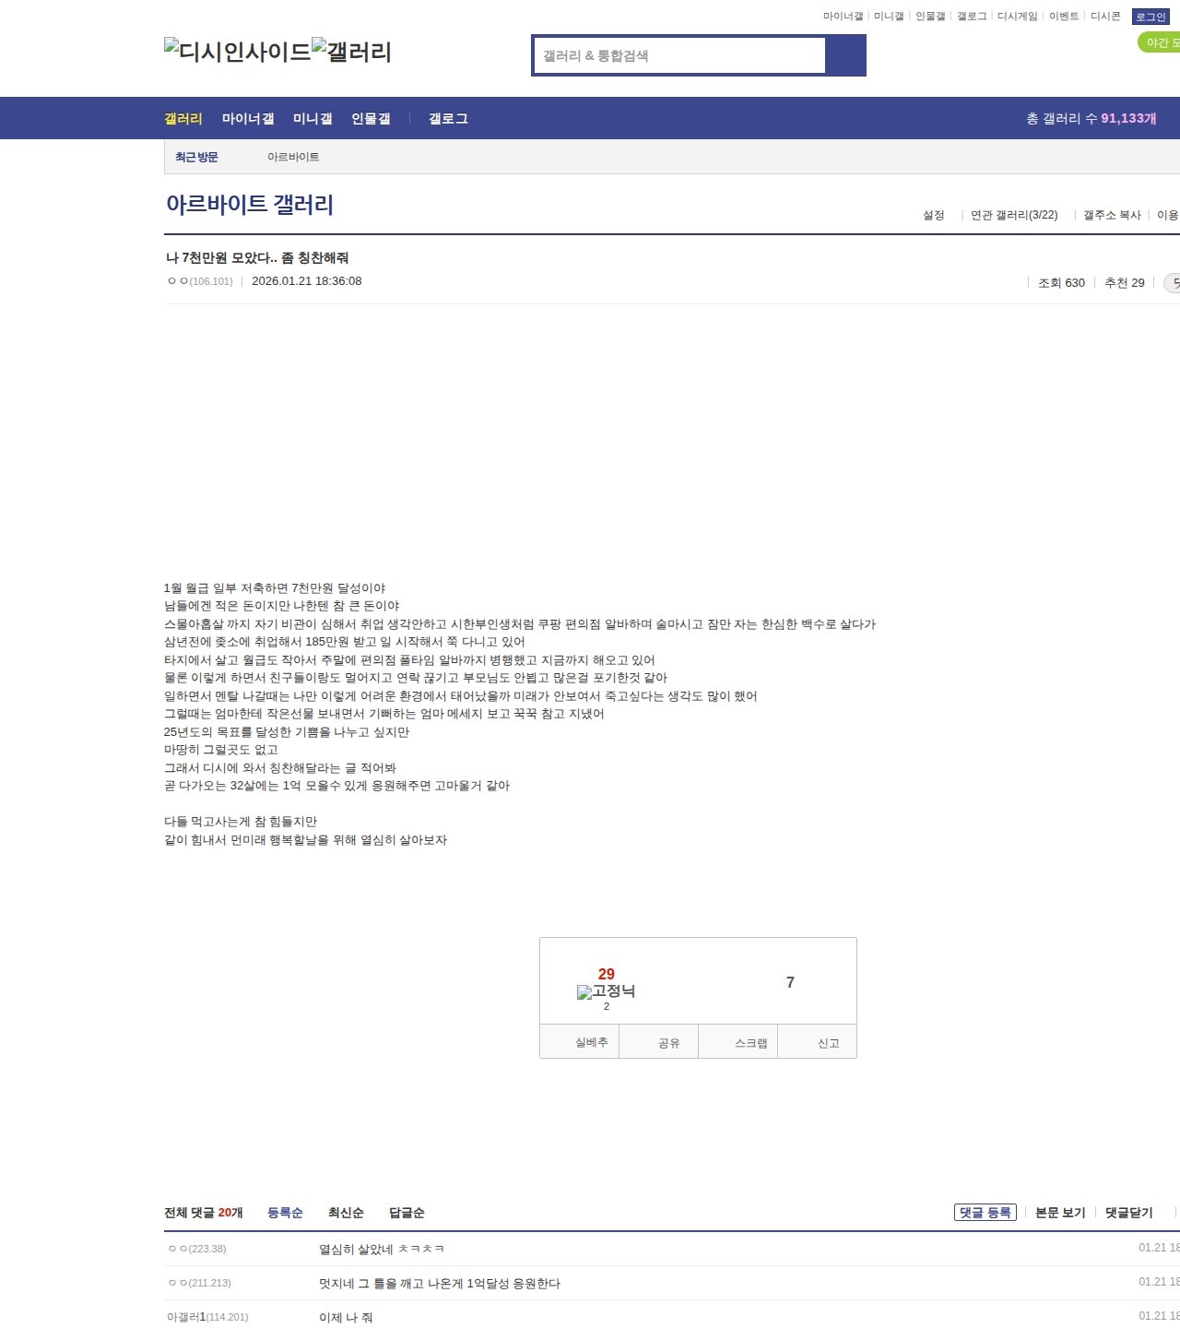Open the 설정 dropdown in gallery header

coord(933,215)
